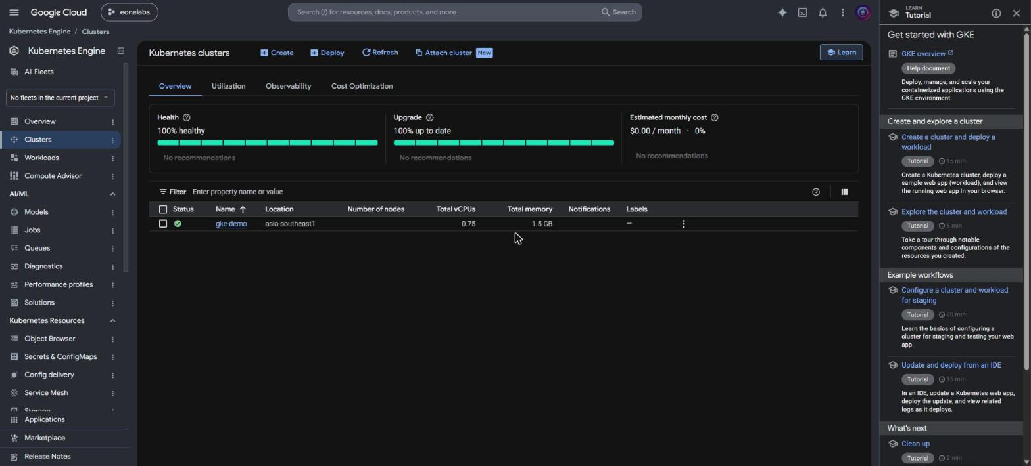Open Estimated monthly cost help icon

coord(714,117)
